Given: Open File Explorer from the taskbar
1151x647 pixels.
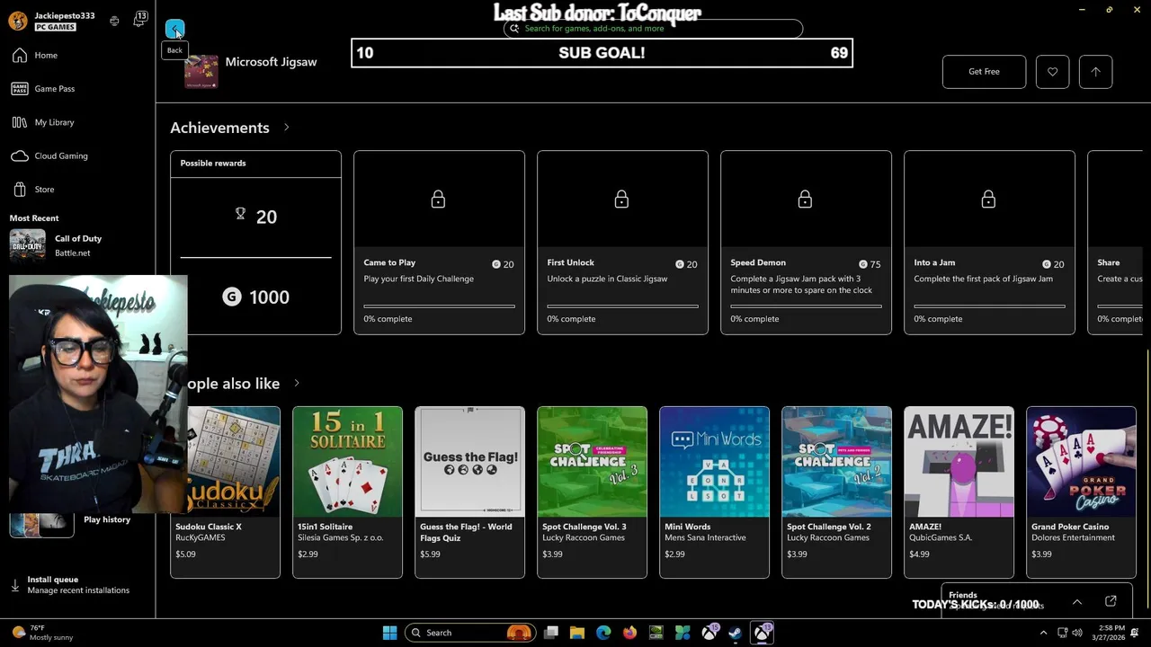Looking at the screenshot, I should pos(577,633).
